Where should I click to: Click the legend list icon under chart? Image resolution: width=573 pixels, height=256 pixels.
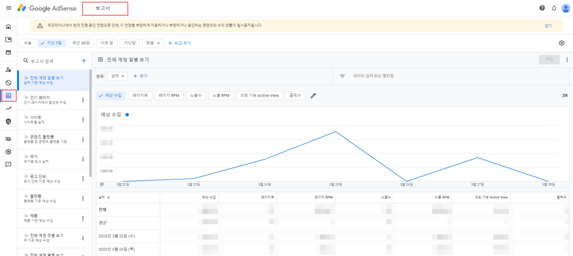(x=102, y=184)
